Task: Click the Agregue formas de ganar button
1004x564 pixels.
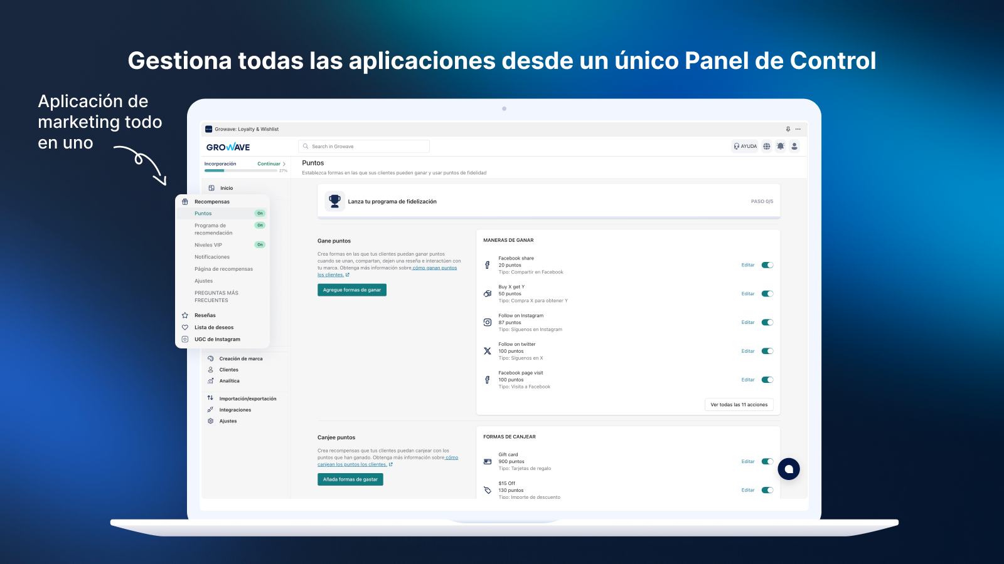Action: 352,290
